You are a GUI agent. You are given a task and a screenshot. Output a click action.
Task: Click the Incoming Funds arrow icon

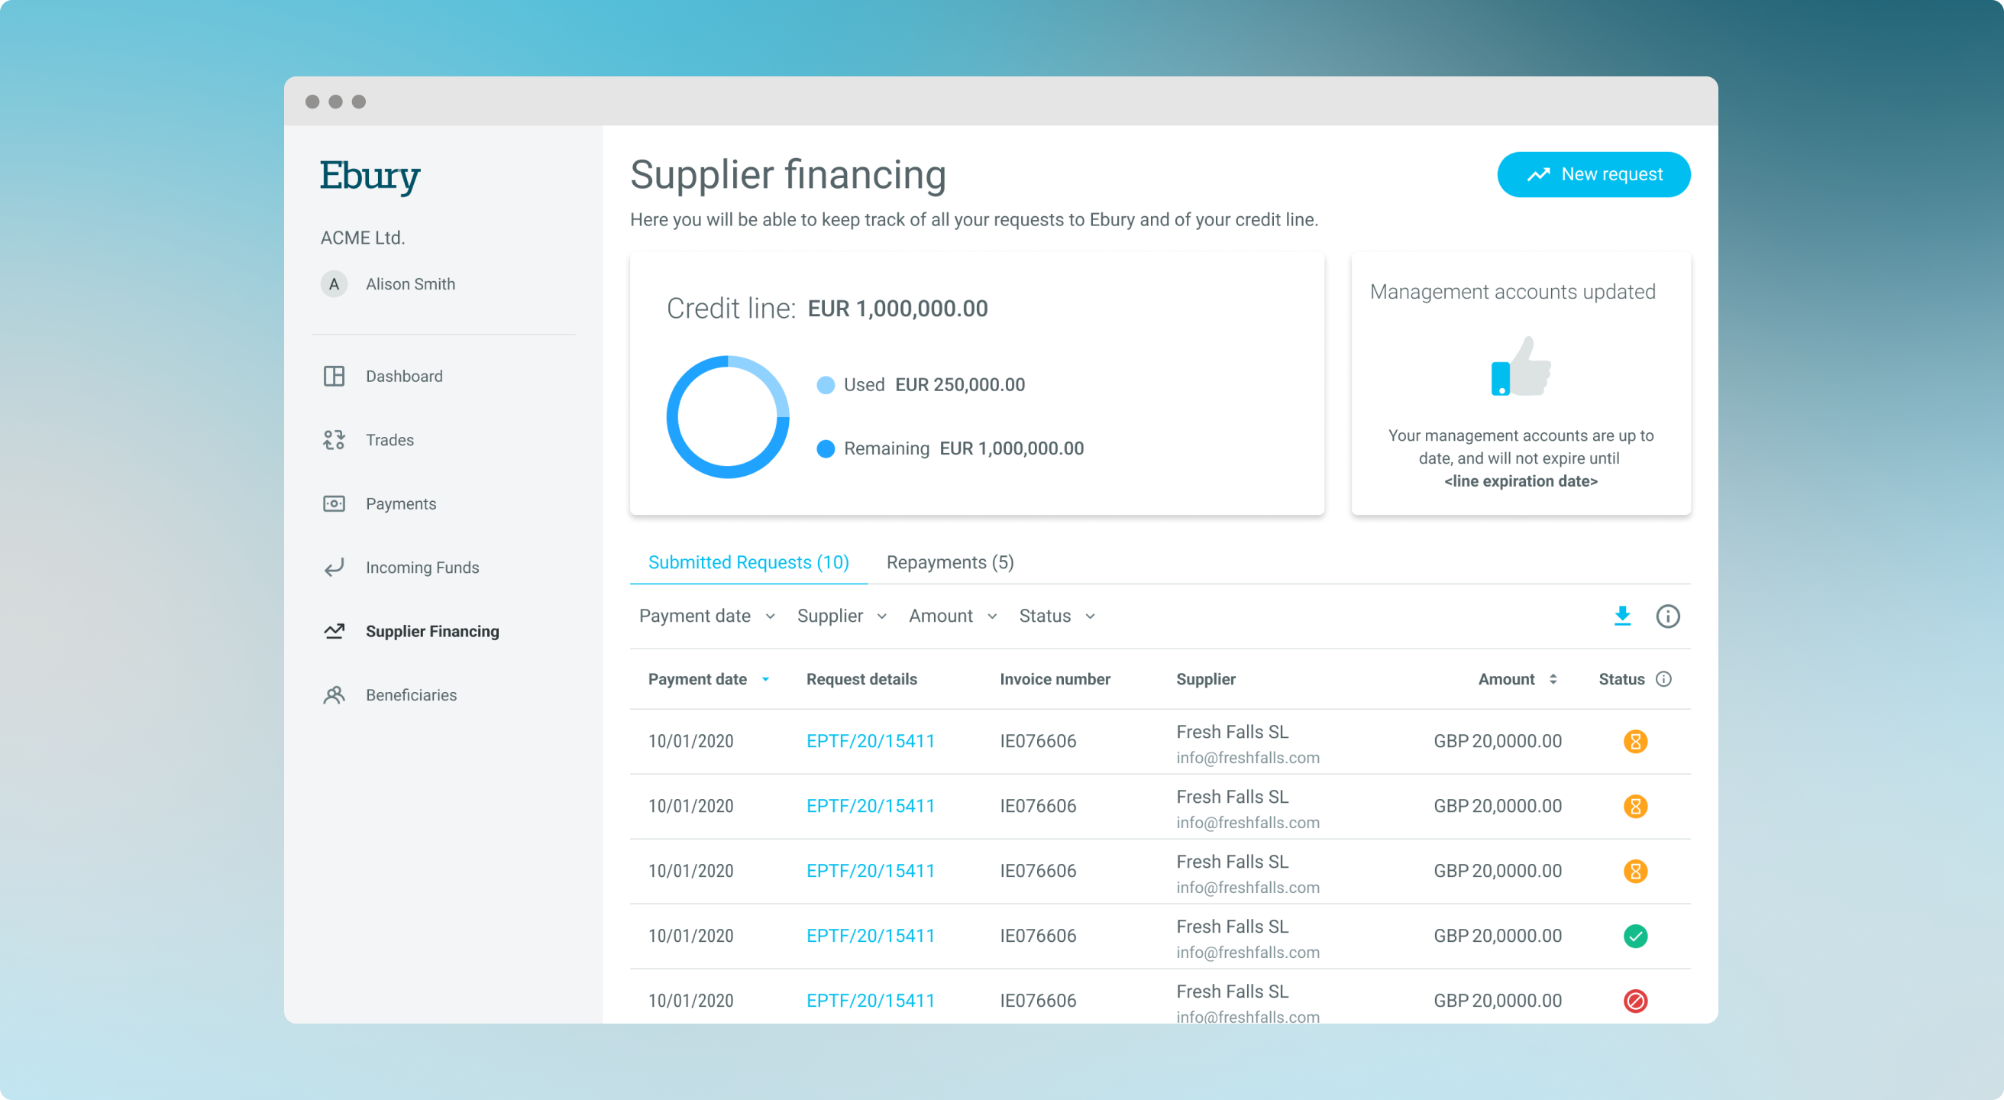[334, 568]
